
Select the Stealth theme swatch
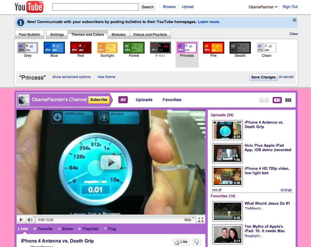tap(240, 48)
